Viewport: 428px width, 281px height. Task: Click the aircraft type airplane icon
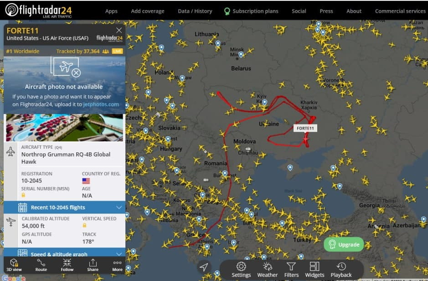[x=10, y=151]
